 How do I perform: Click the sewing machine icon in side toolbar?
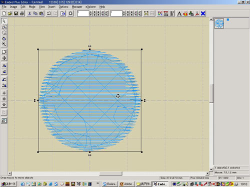[4, 121]
